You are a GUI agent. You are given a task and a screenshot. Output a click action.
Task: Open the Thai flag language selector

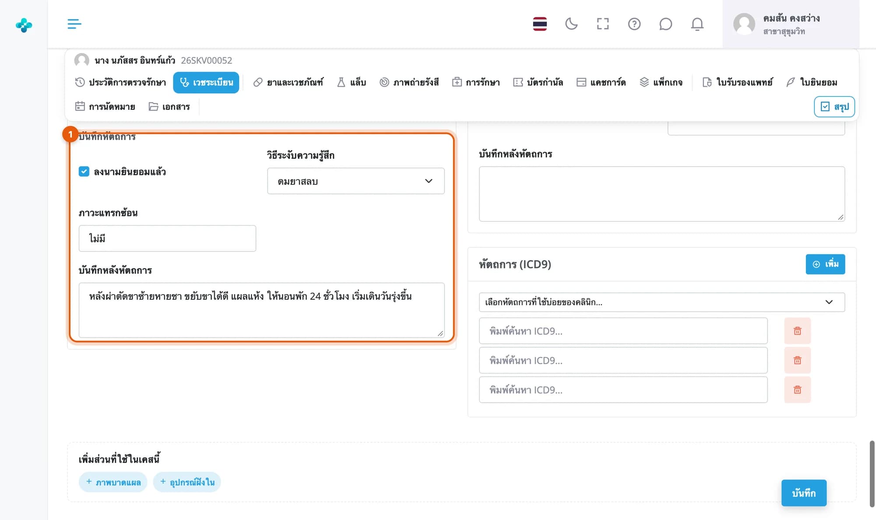click(540, 24)
